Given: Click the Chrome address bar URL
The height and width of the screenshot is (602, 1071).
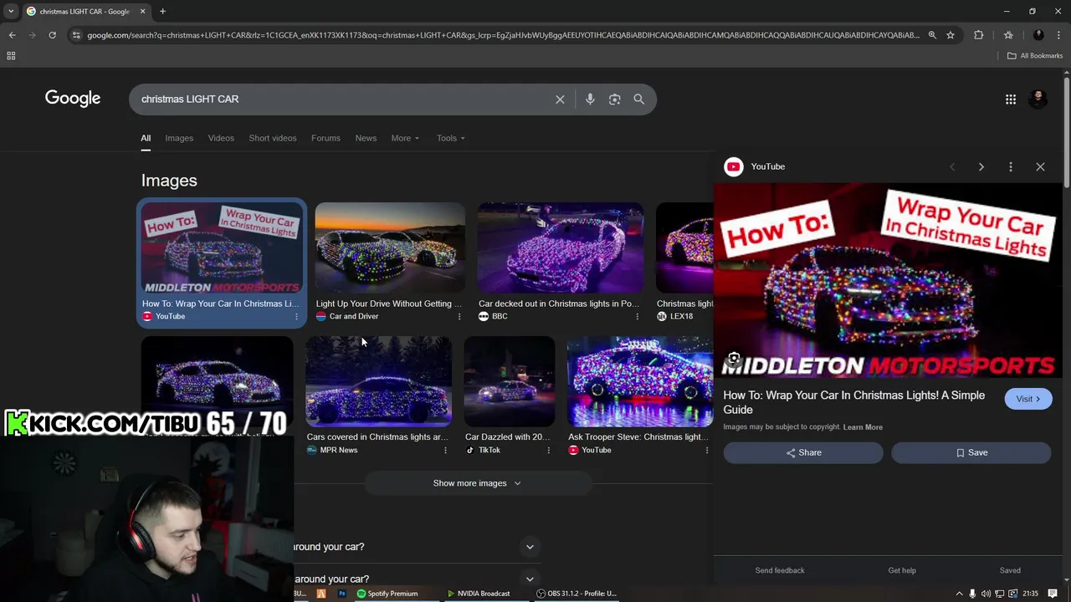Looking at the screenshot, I should 502,35.
